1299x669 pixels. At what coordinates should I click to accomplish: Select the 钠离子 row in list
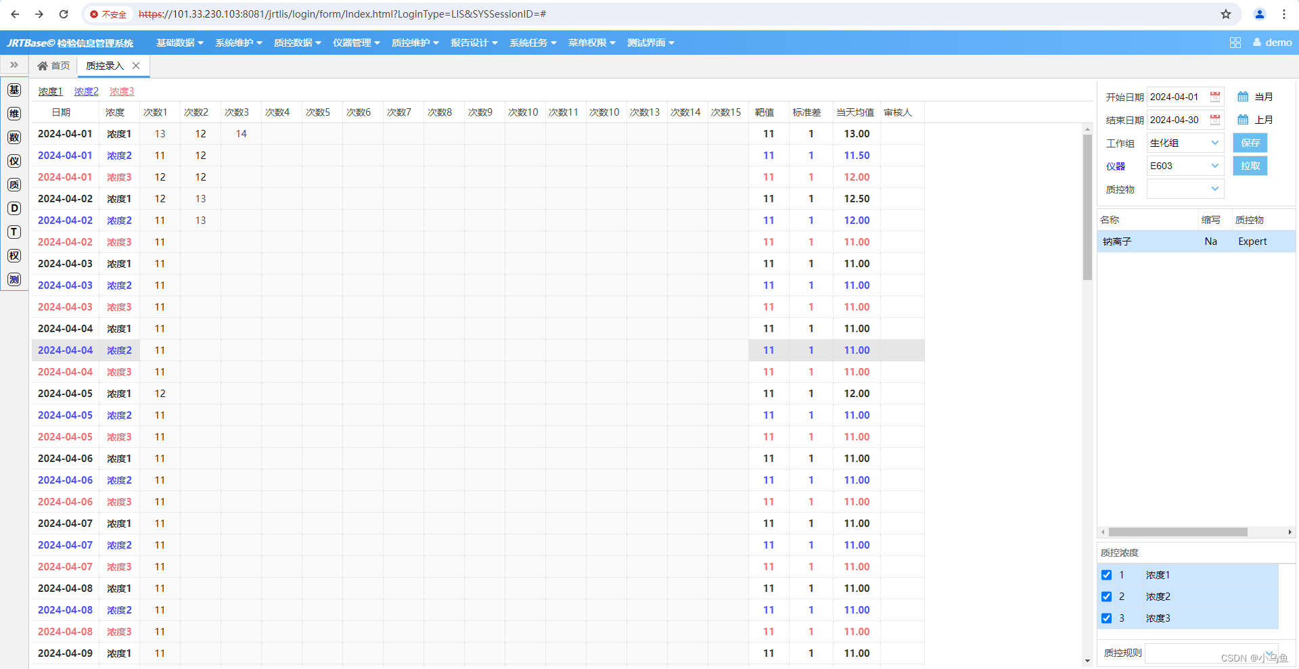(1196, 241)
